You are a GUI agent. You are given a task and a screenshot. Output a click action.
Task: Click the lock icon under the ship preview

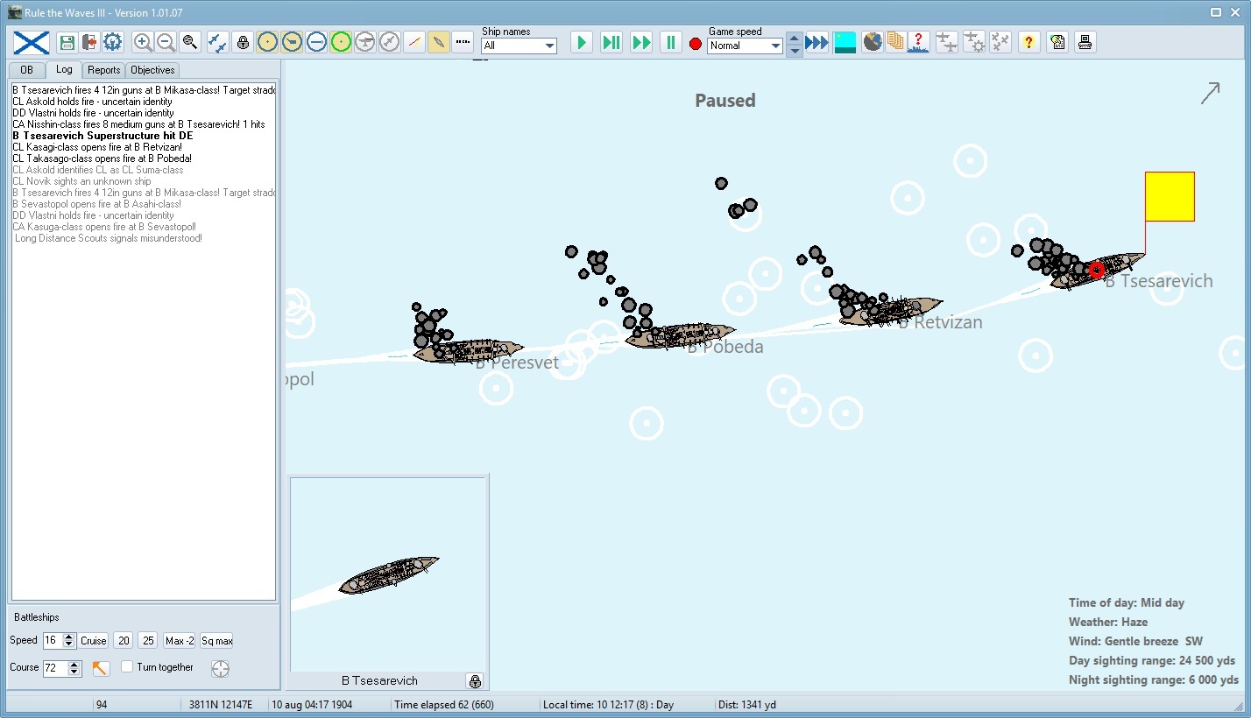click(x=475, y=680)
